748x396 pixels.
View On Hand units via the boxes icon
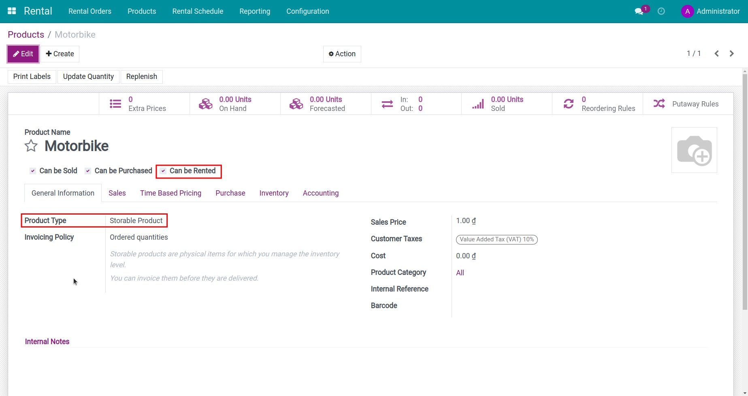[x=205, y=103]
